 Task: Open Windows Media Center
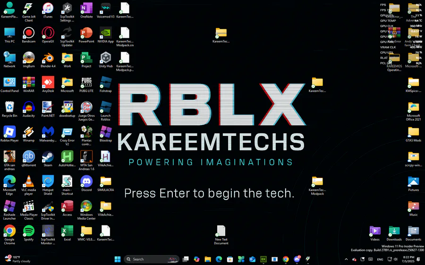[x=86, y=210]
